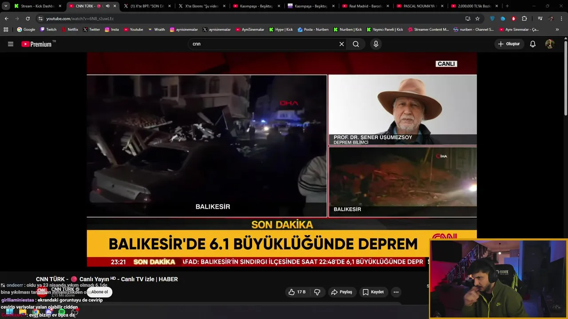This screenshot has width=568, height=319.
Task: Open Posta - Nuriben bookmark
Action: [313, 30]
